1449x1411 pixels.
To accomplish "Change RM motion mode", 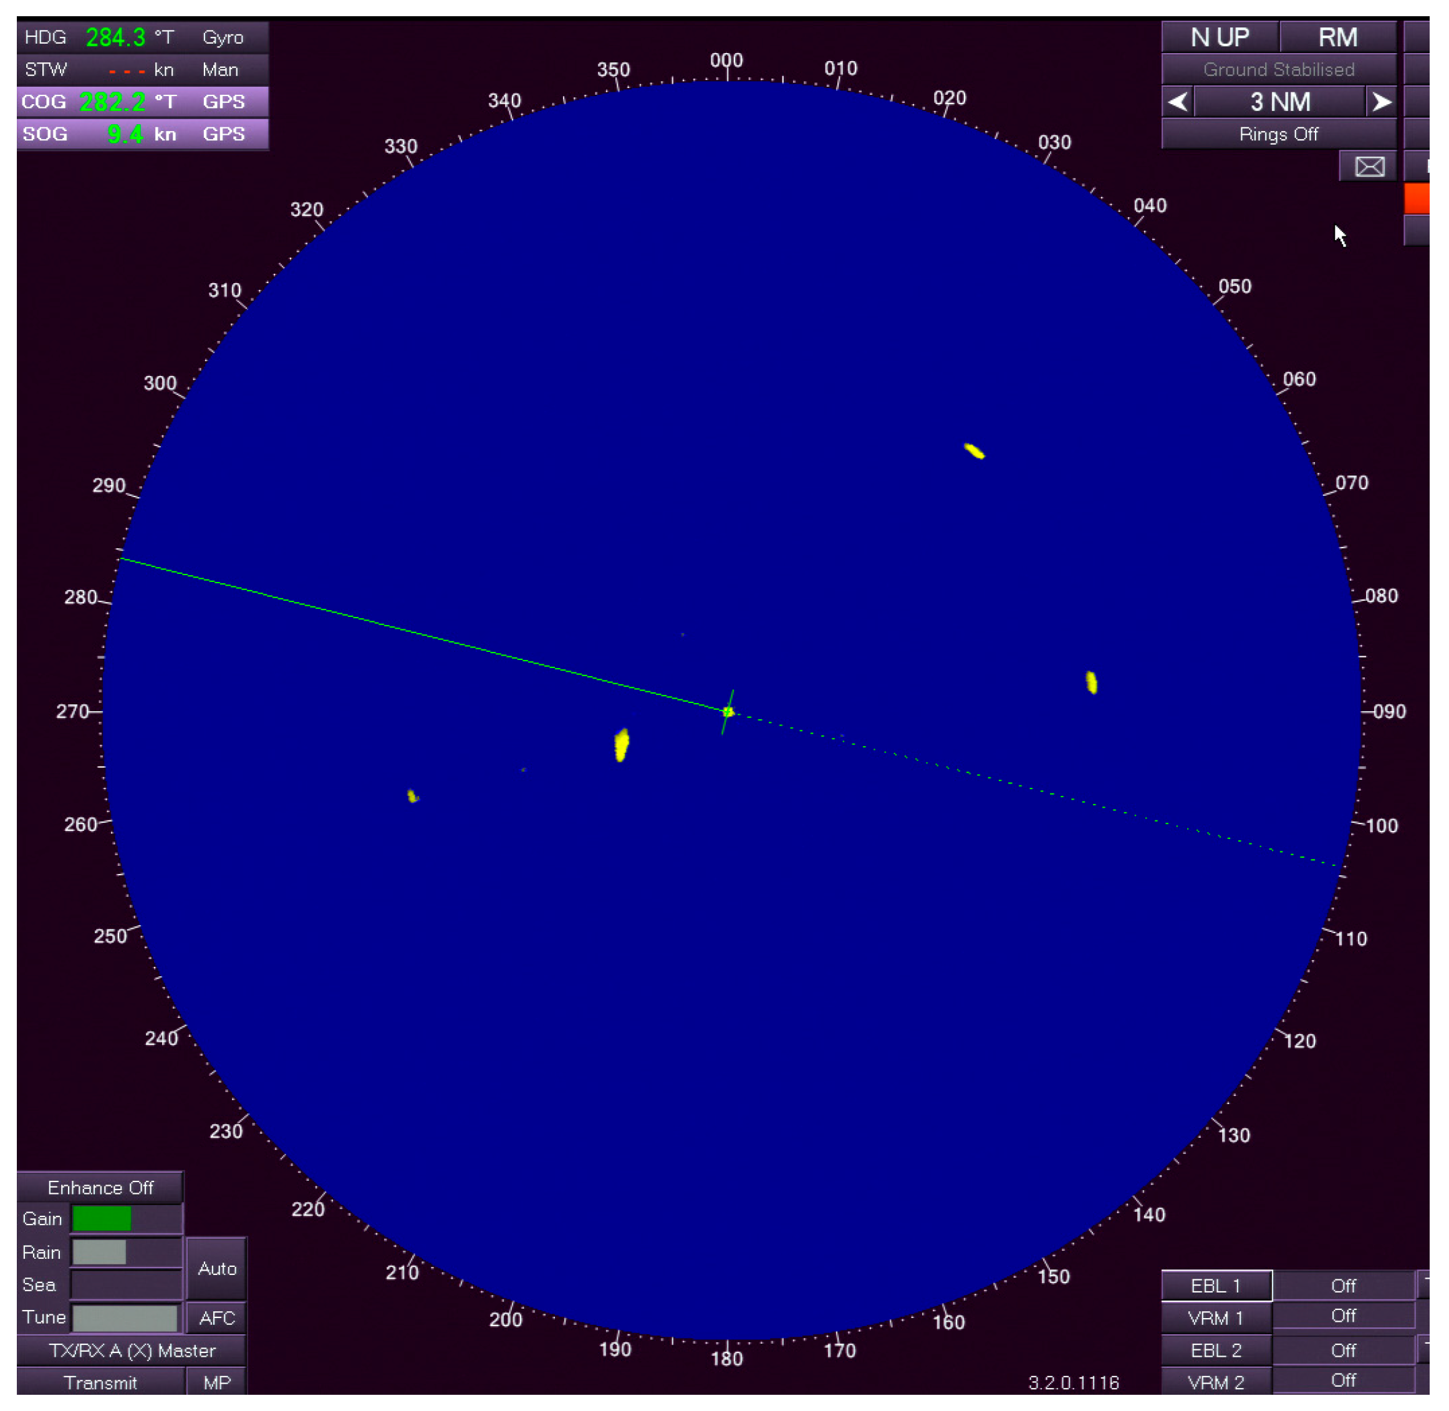I will tap(1337, 37).
